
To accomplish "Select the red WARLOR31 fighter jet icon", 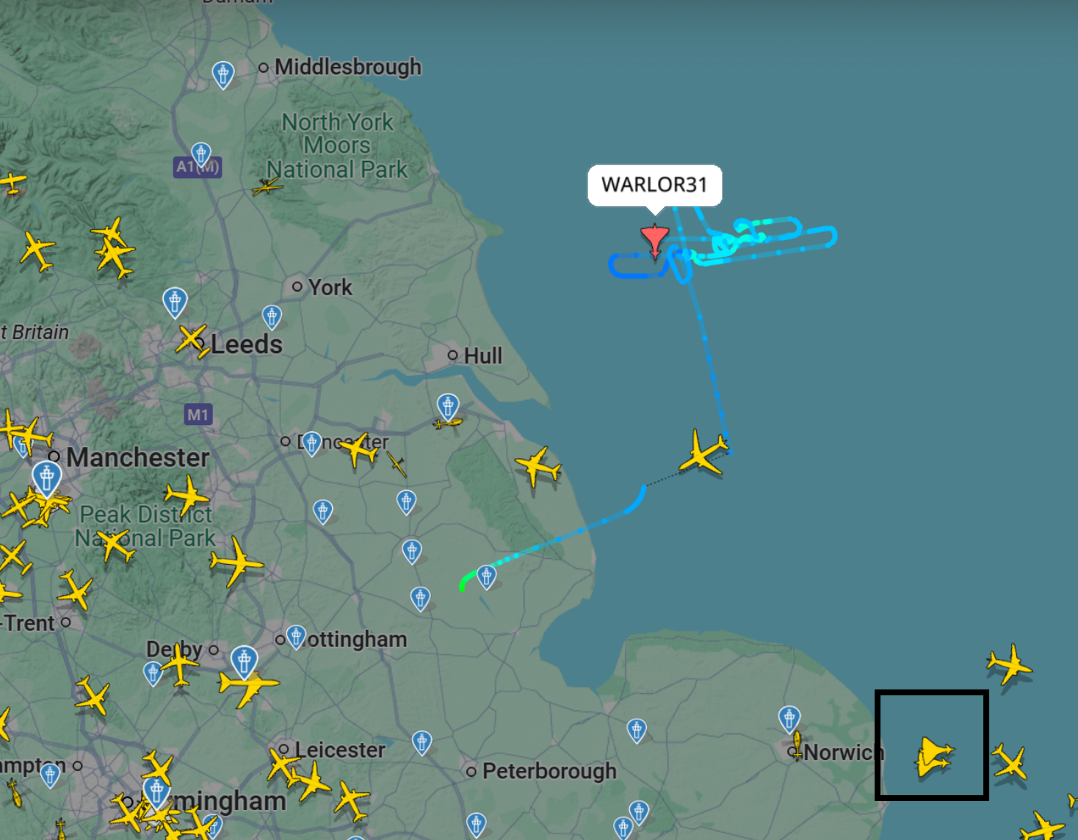I will coord(654,241).
